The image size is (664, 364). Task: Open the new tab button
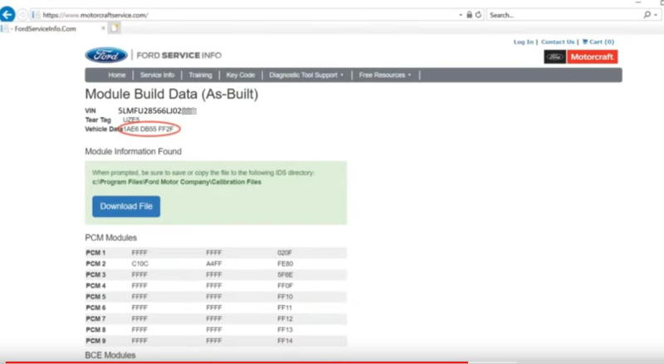(x=115, y=28)
